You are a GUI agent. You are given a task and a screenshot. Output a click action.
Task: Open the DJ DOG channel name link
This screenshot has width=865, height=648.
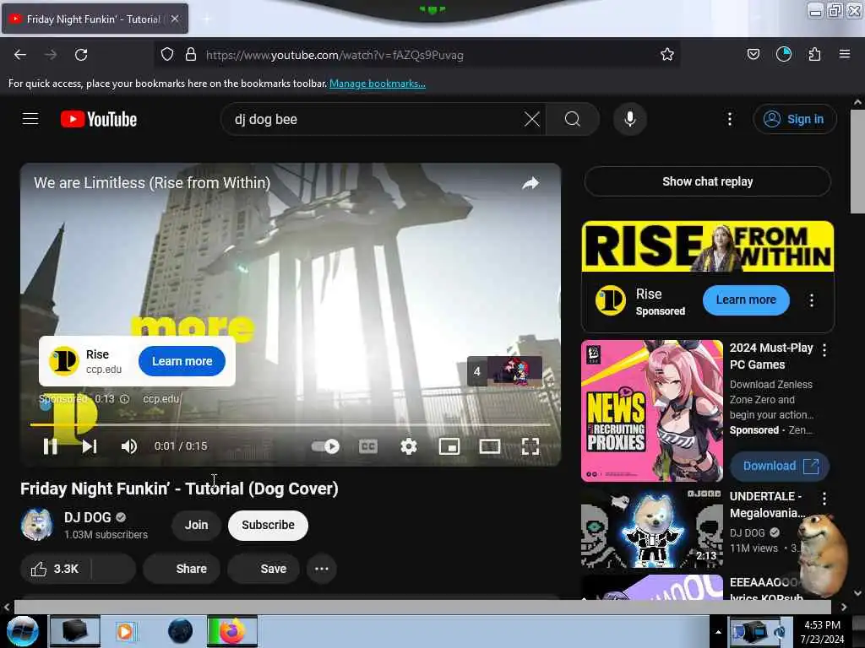[87, 518]
